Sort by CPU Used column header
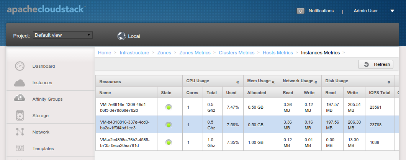The image size is (406, 160). [x=233, y=92]
